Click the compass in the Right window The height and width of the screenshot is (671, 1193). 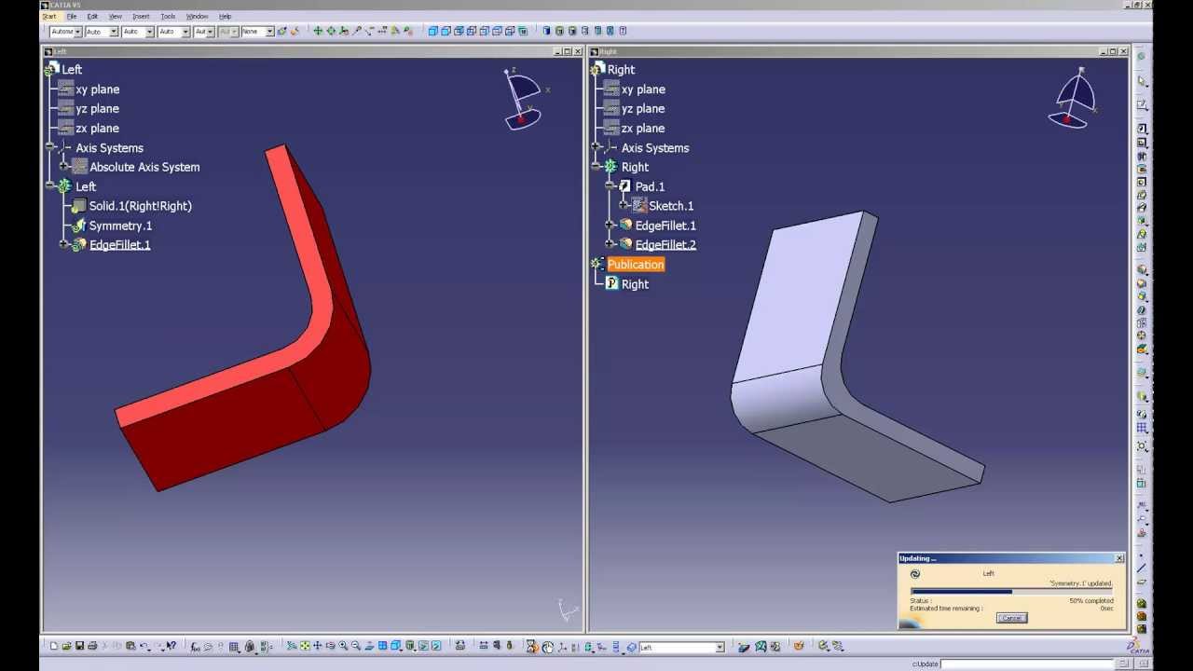click(1074, 98)
